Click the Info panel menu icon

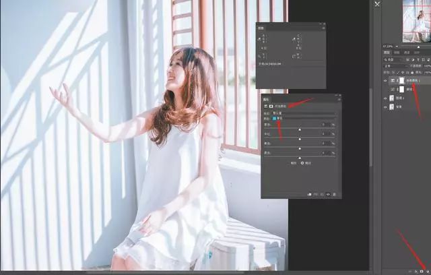click(323, 28)
